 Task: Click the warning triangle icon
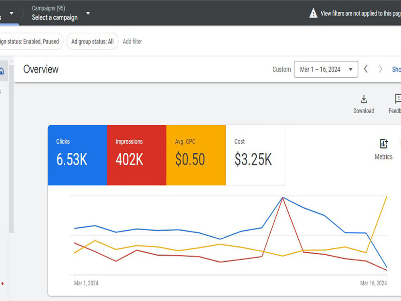[313, 13]
